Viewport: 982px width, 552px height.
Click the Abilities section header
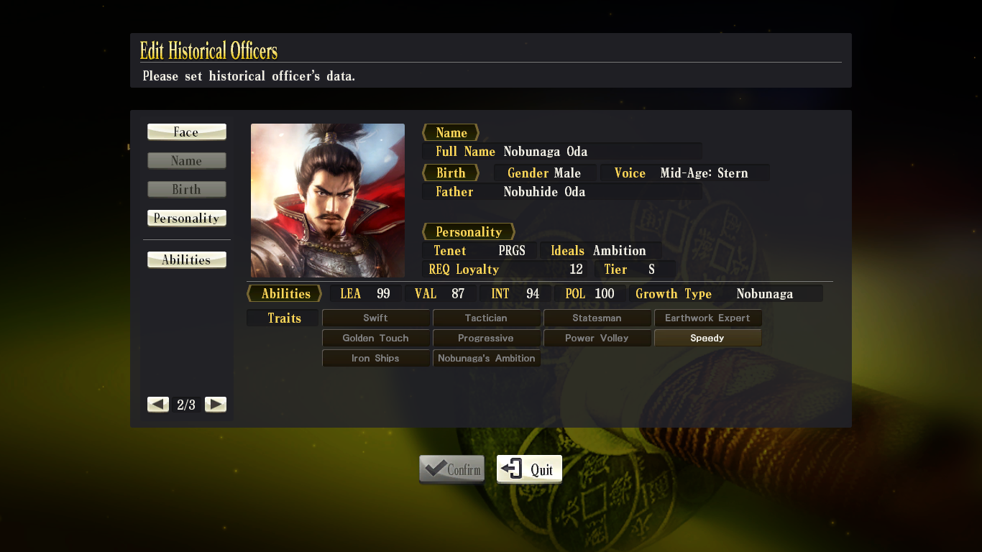pos(285,294)
